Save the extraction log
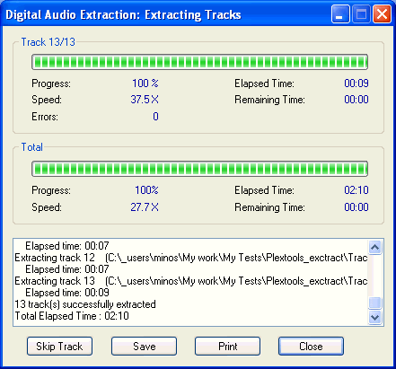The image size is (396, 369). [x=144, y=347]
